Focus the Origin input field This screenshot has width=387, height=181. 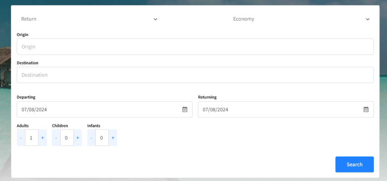[x=195, y=47]
